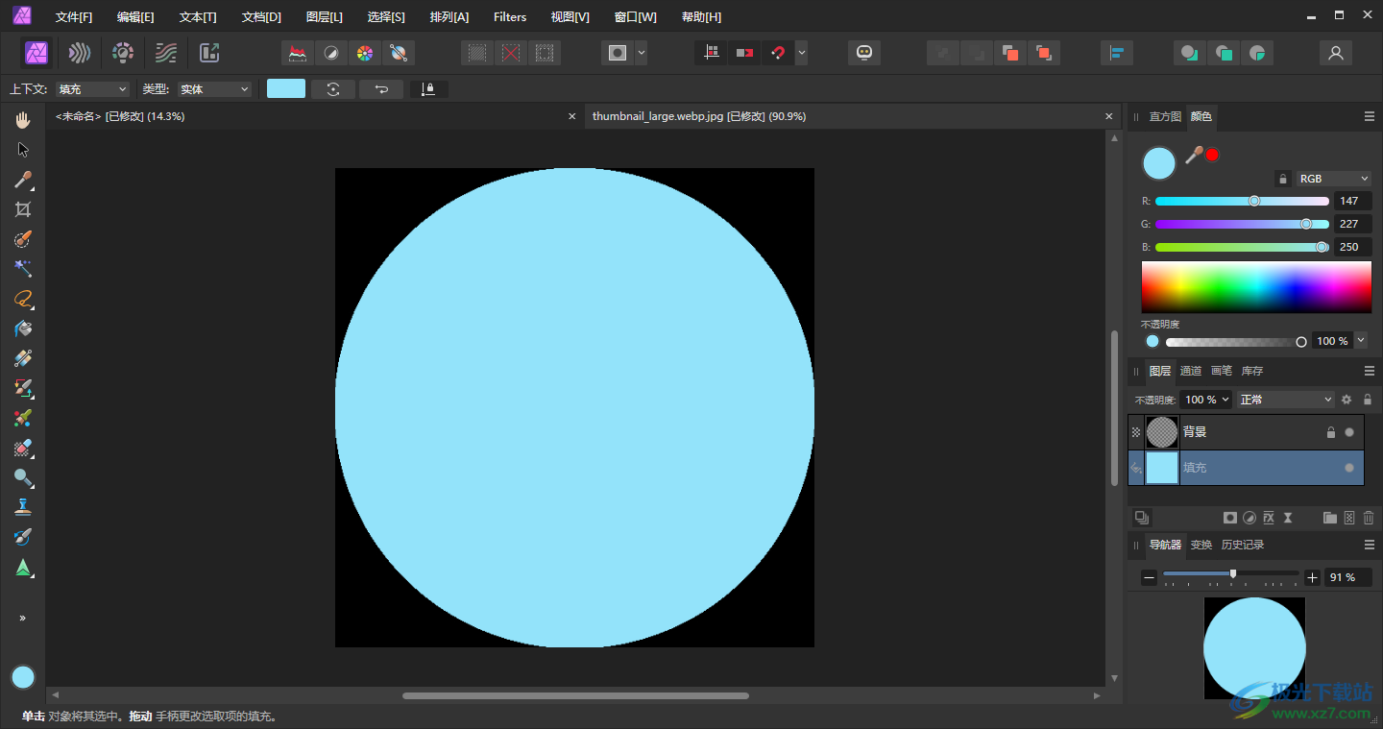Select the Move tool arrow

[23, 150]
